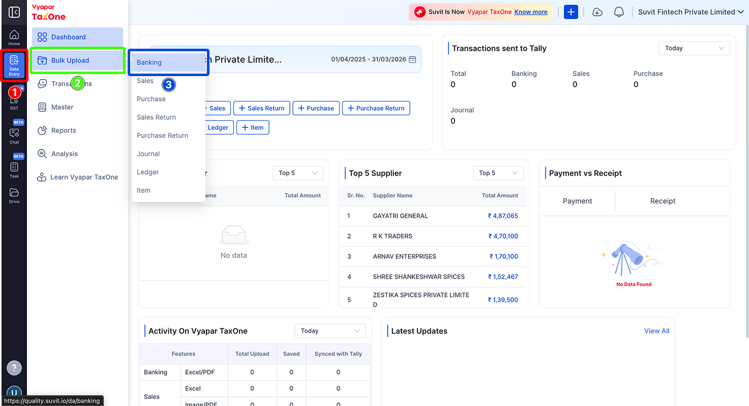Click the megaphone announcement icon
This screenshot has height=406, width=749.
[420, 12]
